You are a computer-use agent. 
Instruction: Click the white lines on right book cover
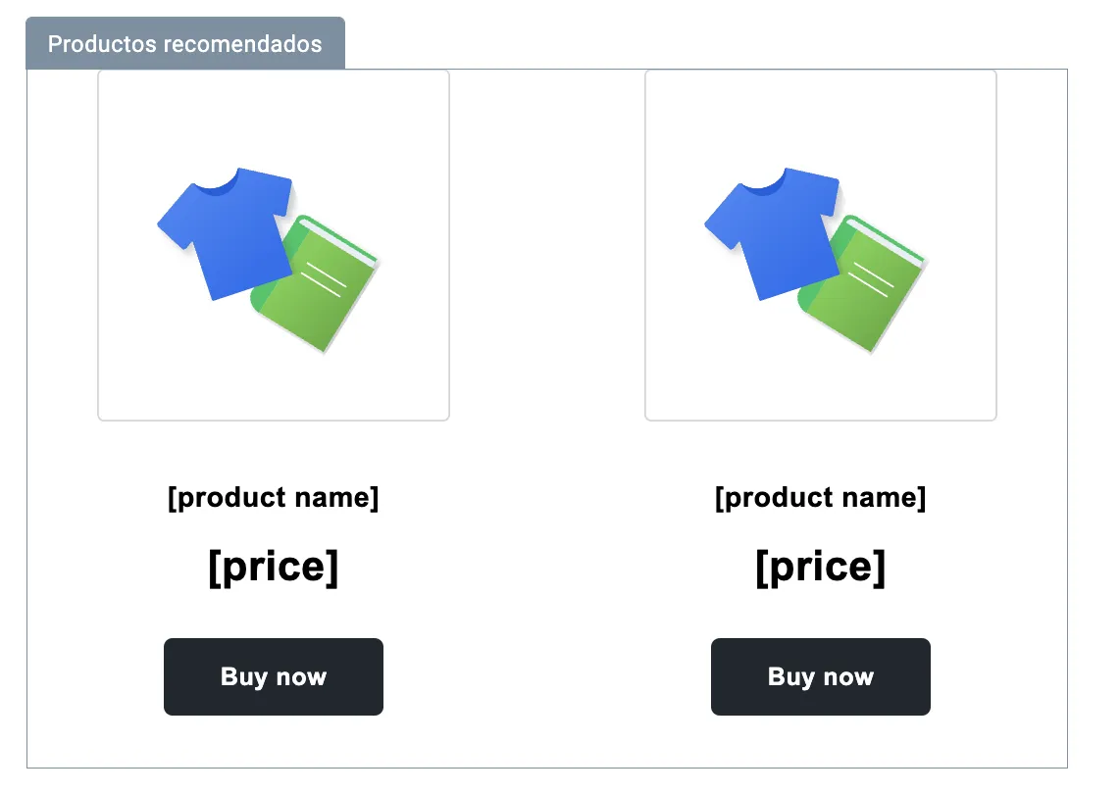click(x=871, y=279)
